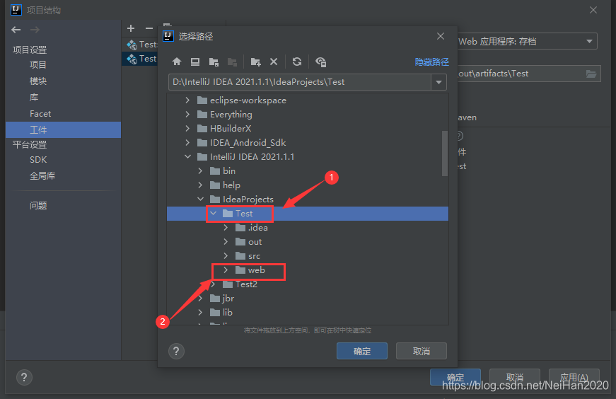Open Project Structure help question icon

pyautogui.click(x=24, y=377)
